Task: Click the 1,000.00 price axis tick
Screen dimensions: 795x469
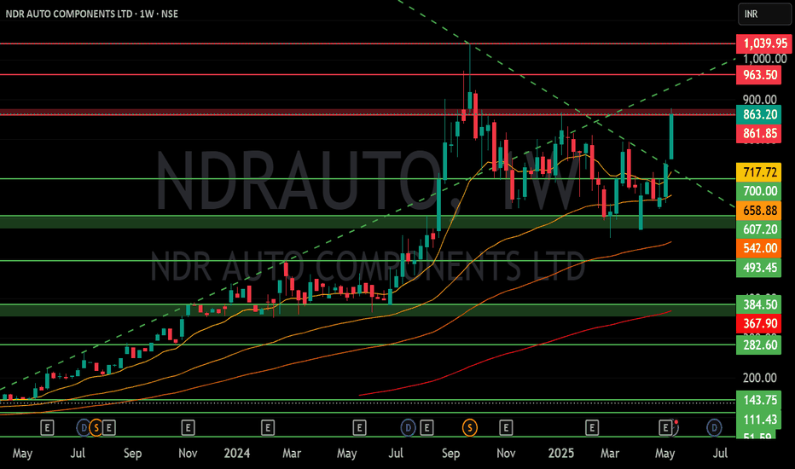Action: [764, 59]
